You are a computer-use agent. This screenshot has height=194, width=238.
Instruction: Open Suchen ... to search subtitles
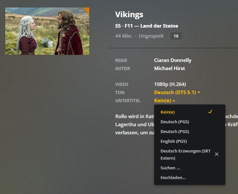coord(170,168)
